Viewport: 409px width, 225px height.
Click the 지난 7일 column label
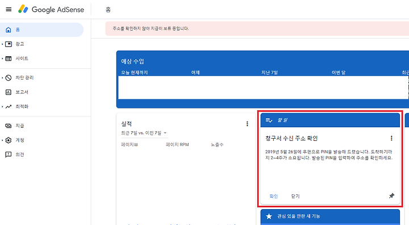(269, 73)
